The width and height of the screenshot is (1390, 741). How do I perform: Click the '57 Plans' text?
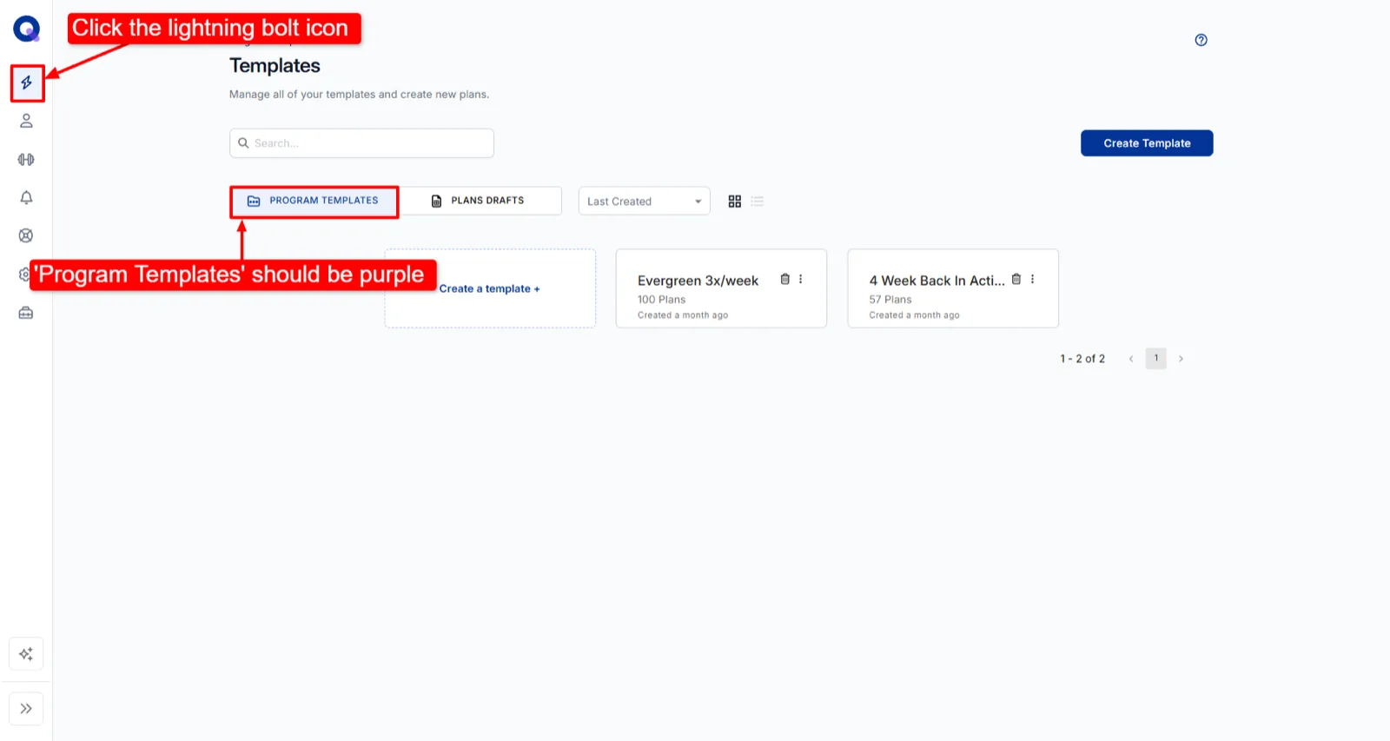[x=890, y=300]
